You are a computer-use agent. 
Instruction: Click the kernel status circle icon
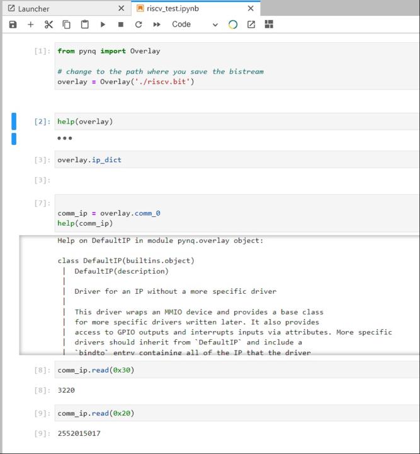(x=233, y=25)
